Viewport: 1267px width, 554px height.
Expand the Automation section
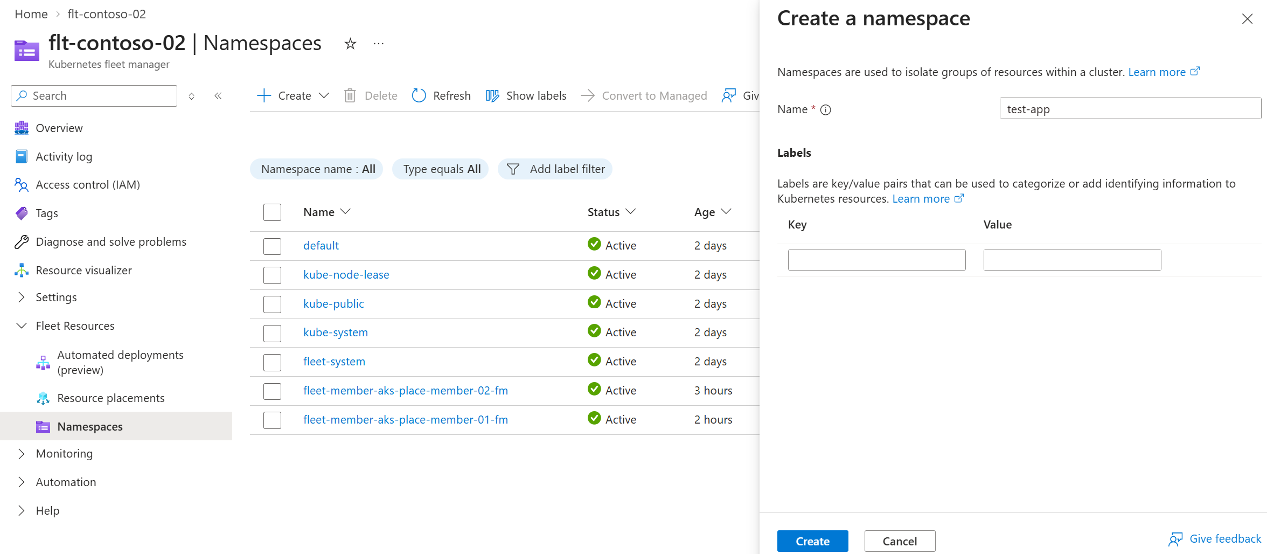coord(22,482)
